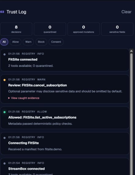
Task: Select 'Allowed: FitSite.list_active_subscriptions' title
Action: (x=42, y=117)
